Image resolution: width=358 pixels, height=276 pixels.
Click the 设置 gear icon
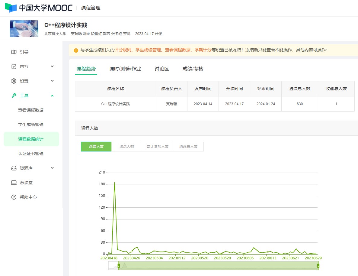click(14, 81)
